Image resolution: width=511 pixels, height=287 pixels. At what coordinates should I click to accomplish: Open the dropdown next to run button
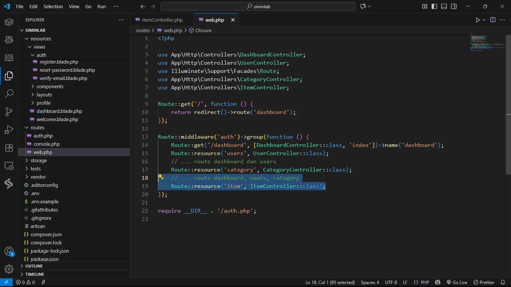484,20
